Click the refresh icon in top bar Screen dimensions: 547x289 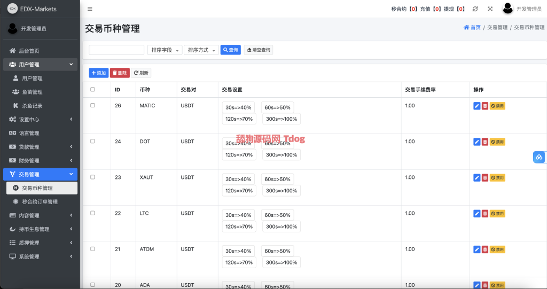tap(475, 9)
